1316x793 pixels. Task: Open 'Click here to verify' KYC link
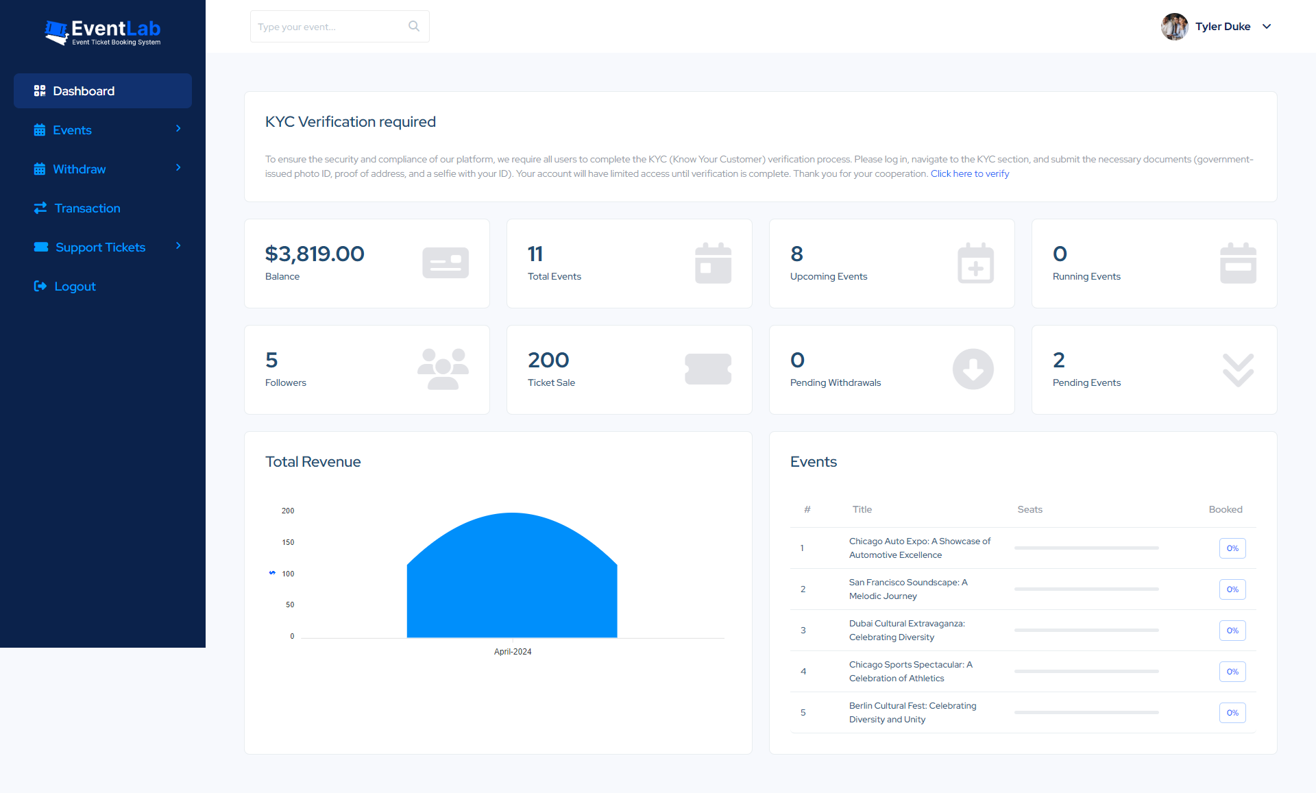(969, 173)
